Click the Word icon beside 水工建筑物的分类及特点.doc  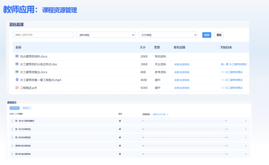17,64
